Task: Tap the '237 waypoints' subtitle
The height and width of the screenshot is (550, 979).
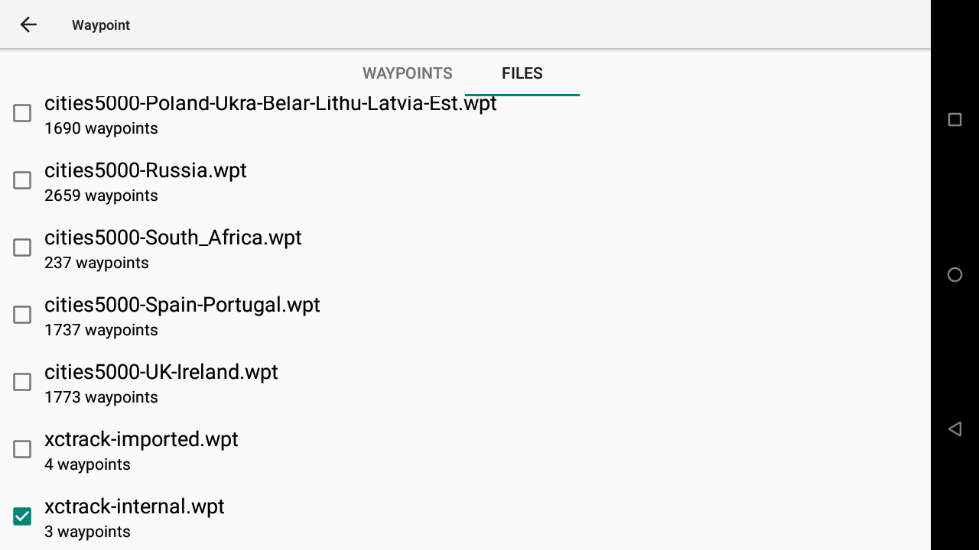Action: [96, 263]
